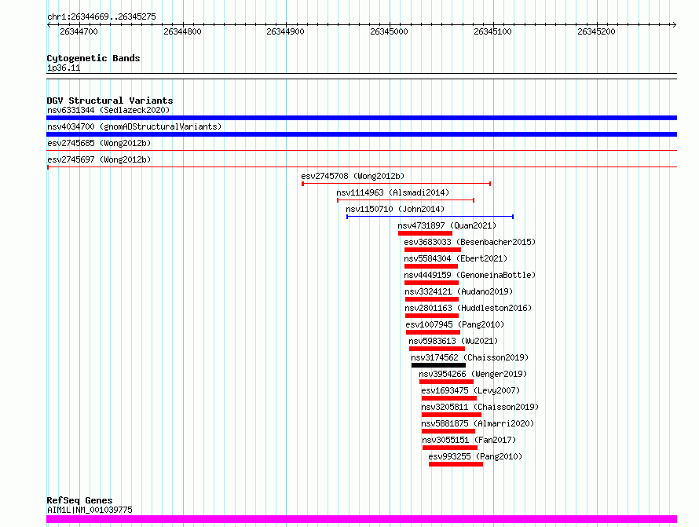Click the red bar under esv1693475
Image resolution: width=699 pixels, height=527 pixels.
449,399
